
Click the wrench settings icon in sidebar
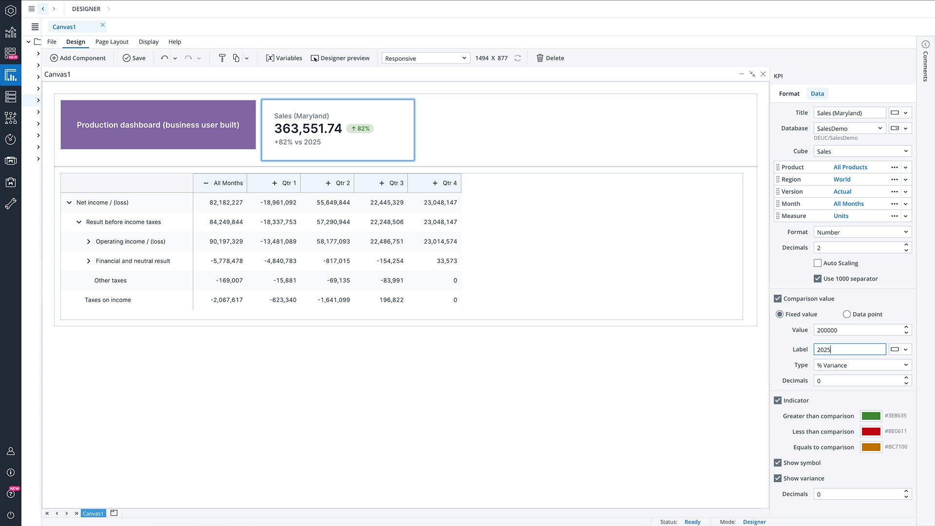tap(11, 204)
